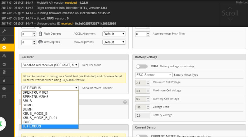The image size is (248, 137).
Task: Open the Setup wrench tab in sidebar
Action: click(4, 31)
